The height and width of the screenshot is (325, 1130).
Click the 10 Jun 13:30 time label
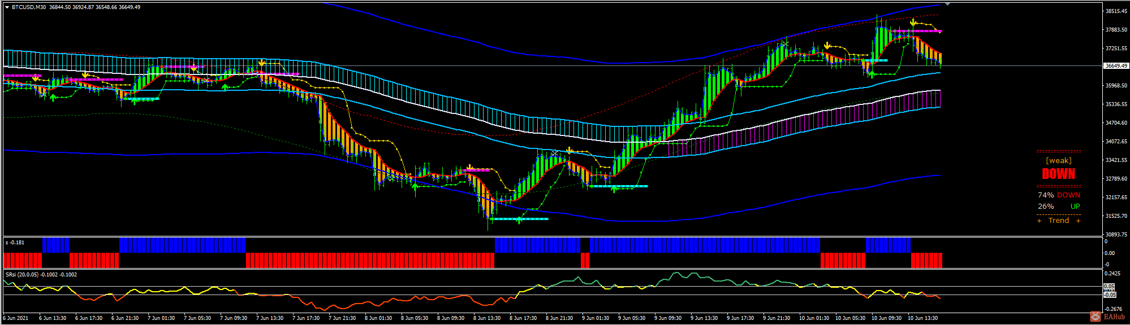point(922,318)
